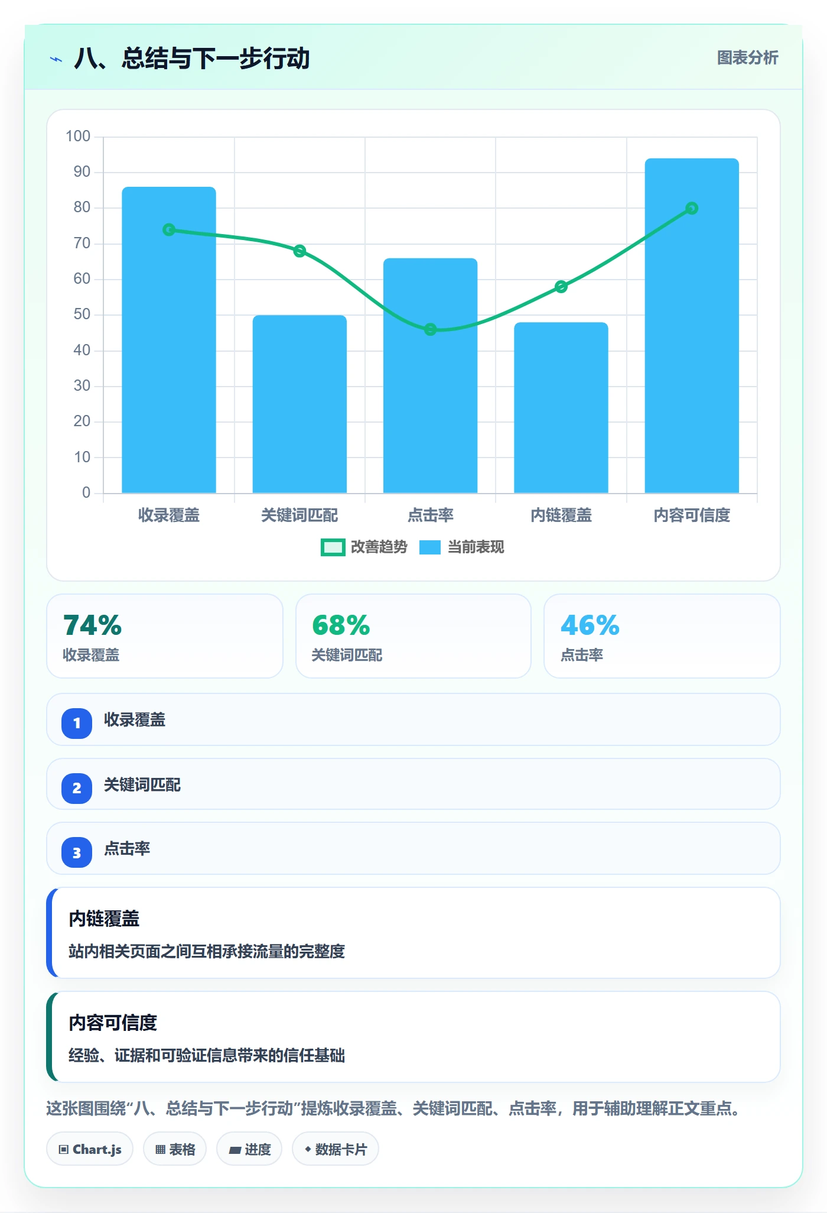Click the 经验、证据和可验证信息带来的信任基础 description
Viewport: 827px width, 1213px height.
tap(207, 1055)
